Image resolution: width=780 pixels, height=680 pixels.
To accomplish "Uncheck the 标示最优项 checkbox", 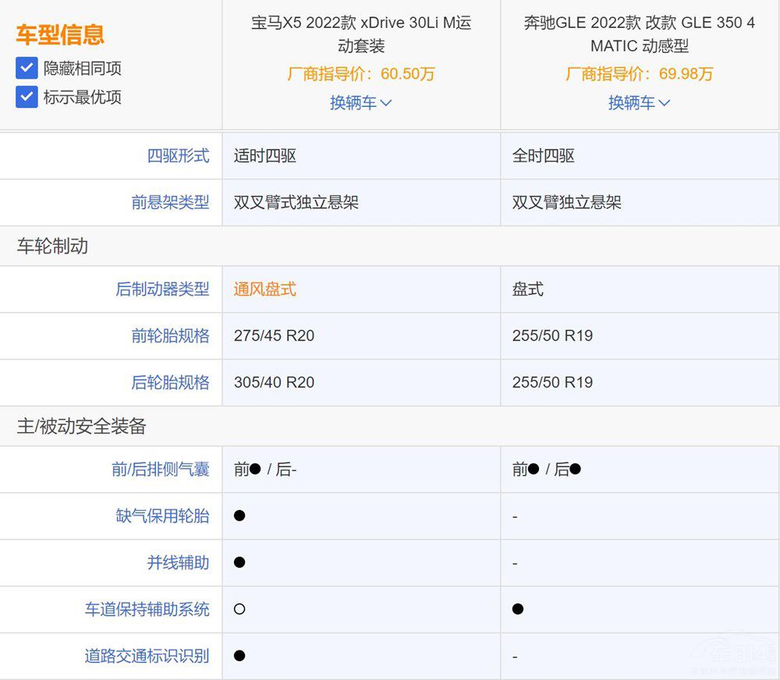I will click(27, 97).
